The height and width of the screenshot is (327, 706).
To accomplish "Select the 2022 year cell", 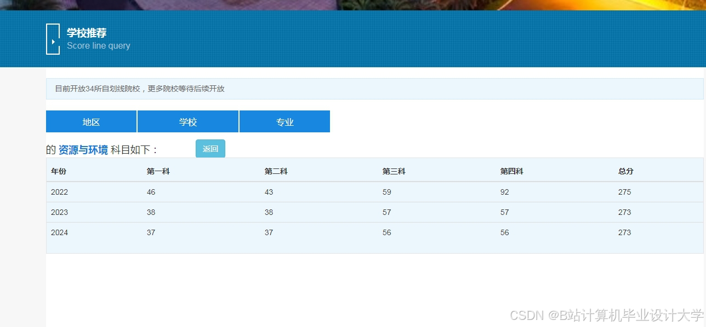I will [x=60, y=192].
